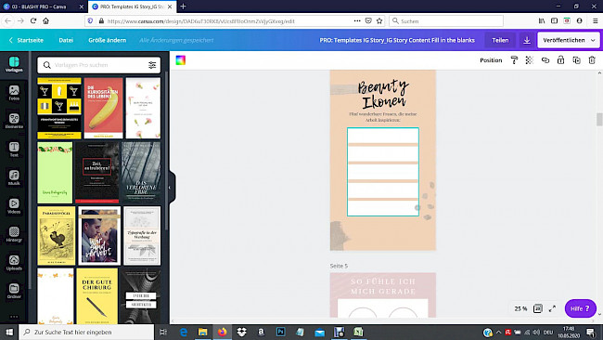Click the Hilfe help button
Image resolution: width=603 pixels, height=340 pixels.
pos(581,308)
